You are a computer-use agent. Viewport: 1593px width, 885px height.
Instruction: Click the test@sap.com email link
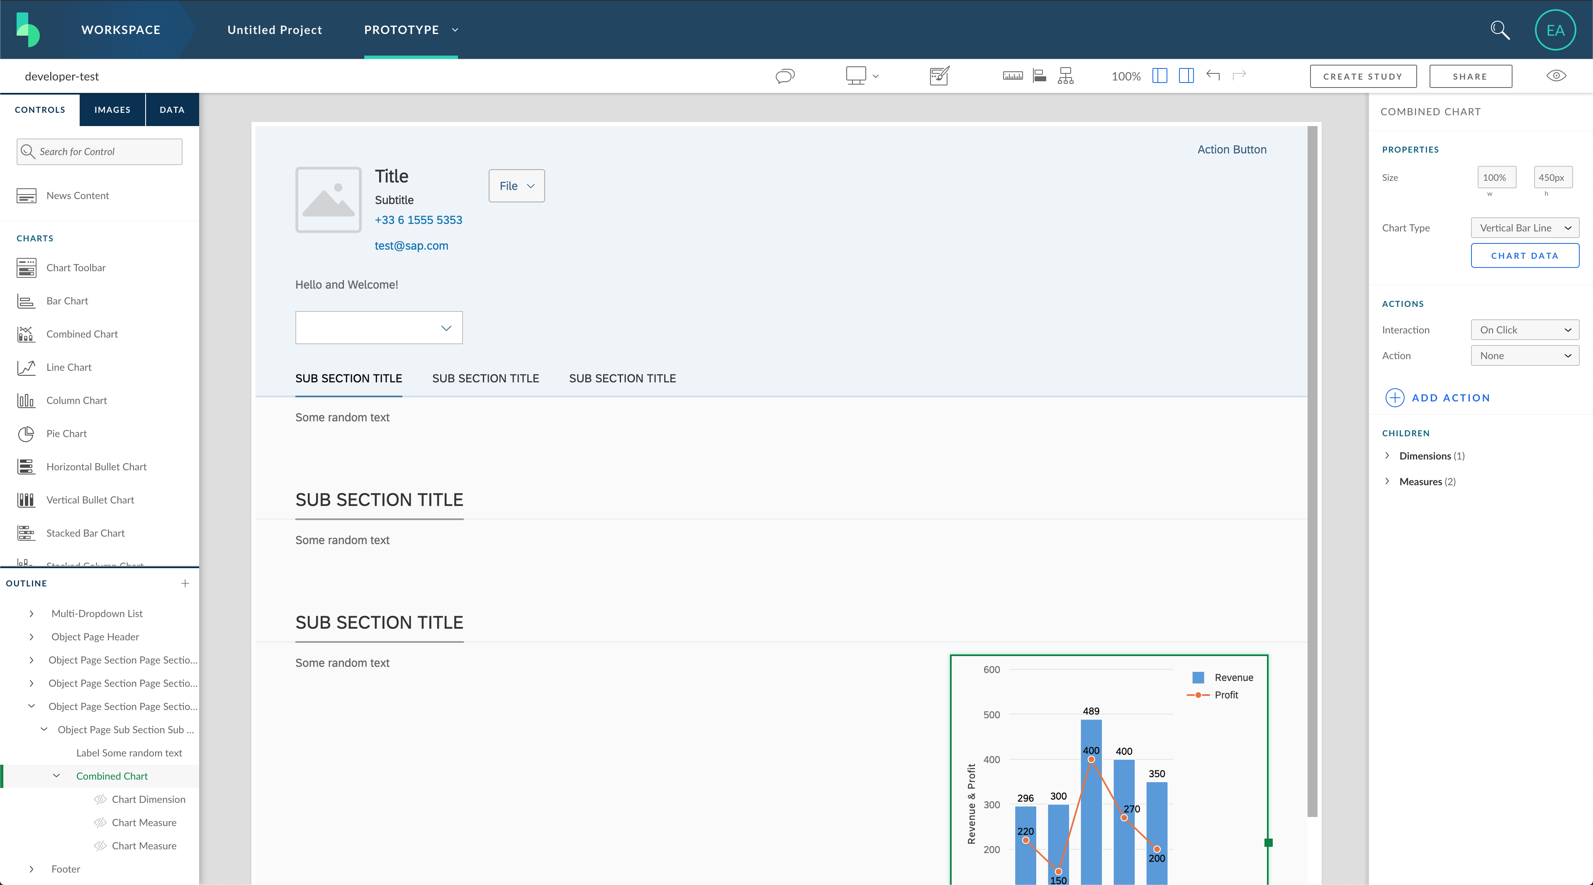coord(411,246)
